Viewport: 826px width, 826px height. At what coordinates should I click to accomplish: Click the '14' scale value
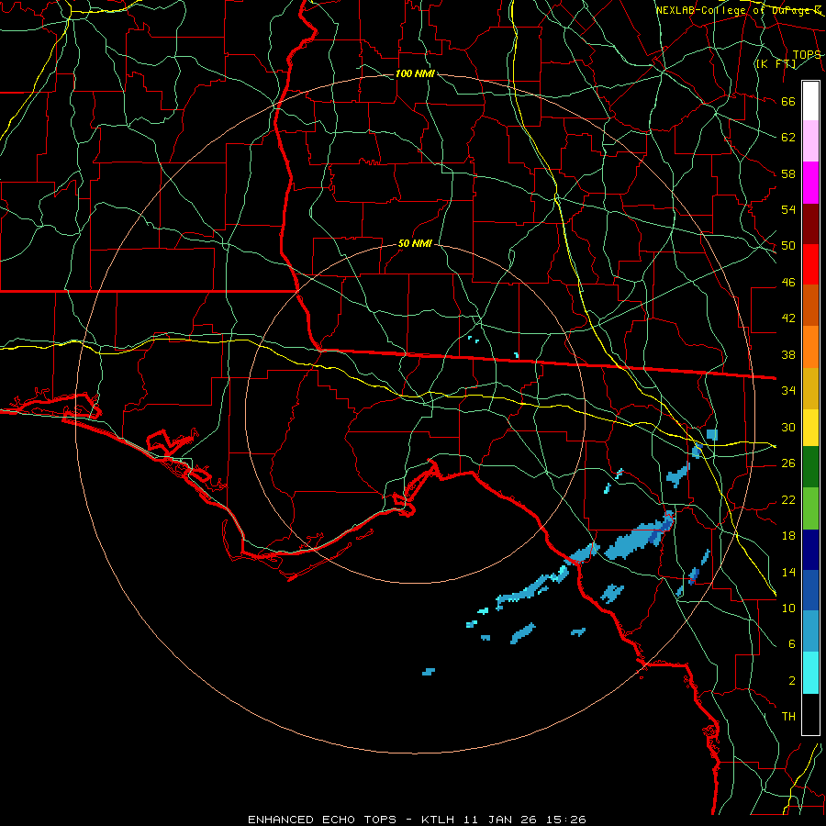point(788,572)
